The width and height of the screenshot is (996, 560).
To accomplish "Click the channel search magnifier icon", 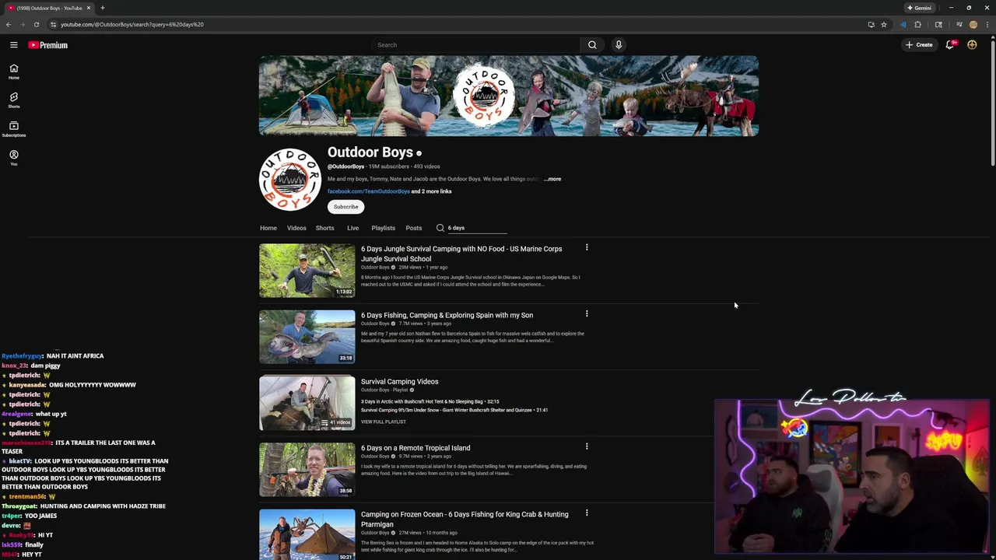I will (x=440, y=228).
